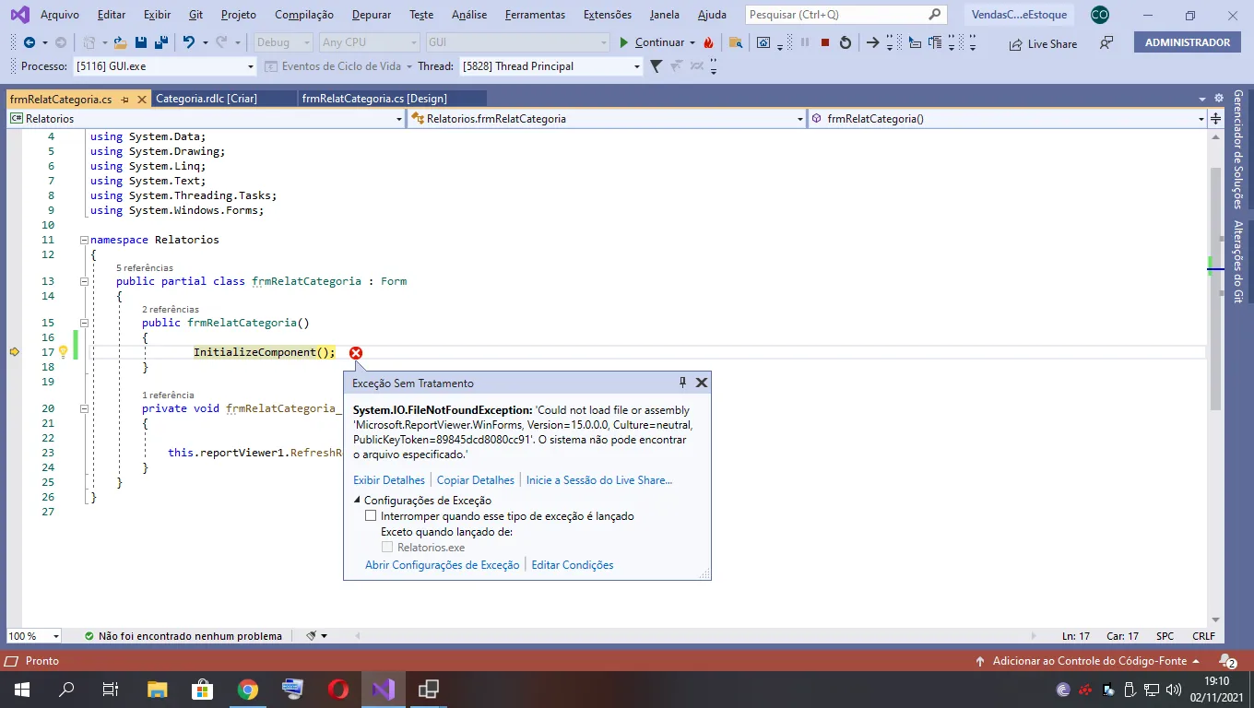1254x708 pixels.
Task: Click the Exibir Detalhes link
Action: pyautogui.click(x=389, y=480)
